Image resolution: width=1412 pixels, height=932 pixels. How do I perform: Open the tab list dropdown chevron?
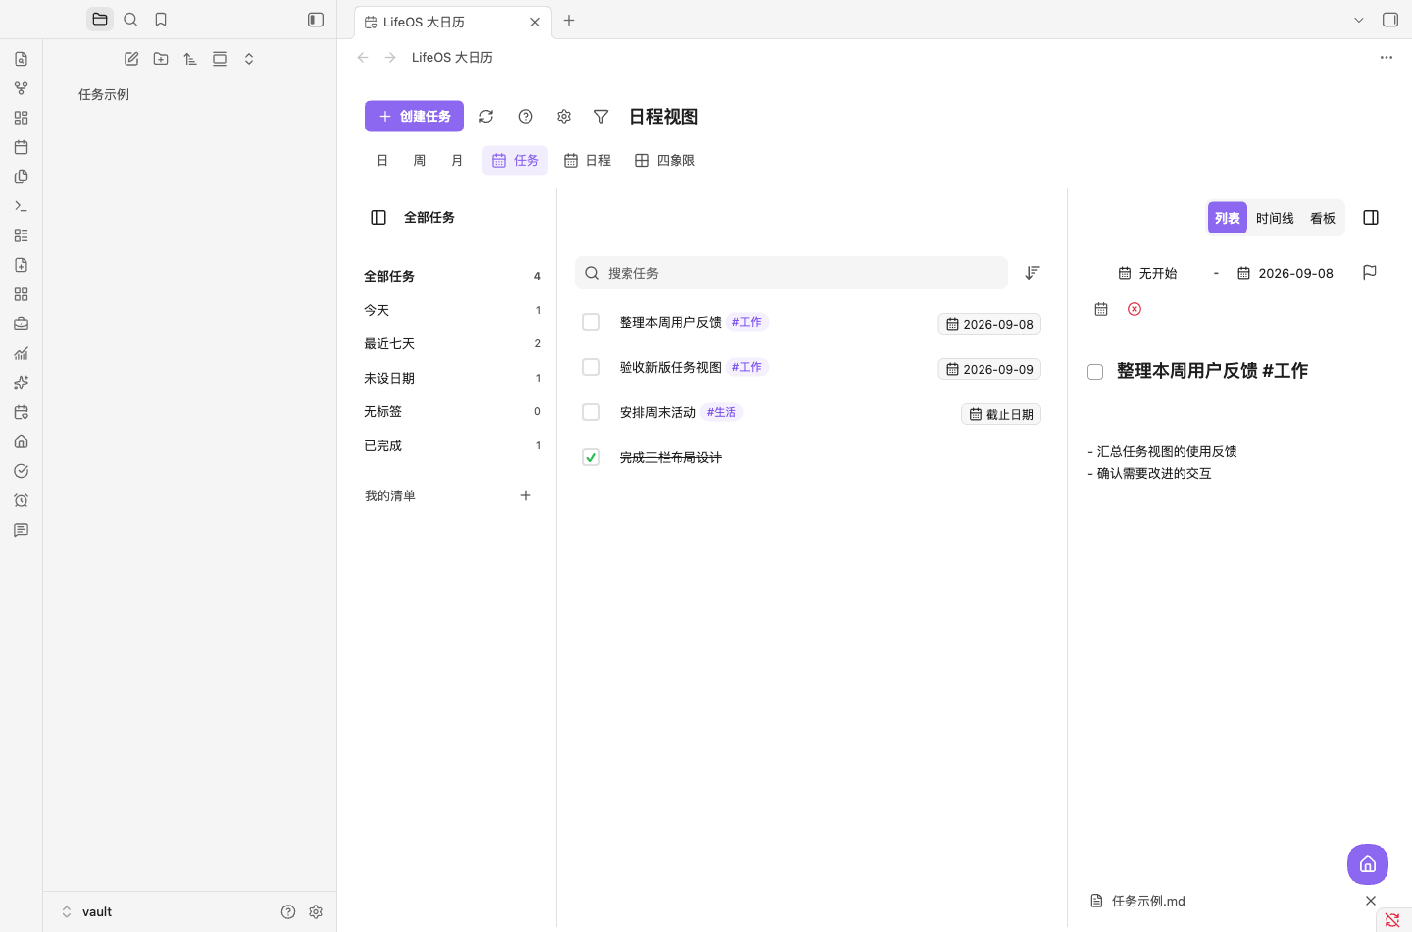click(1359, 20)
